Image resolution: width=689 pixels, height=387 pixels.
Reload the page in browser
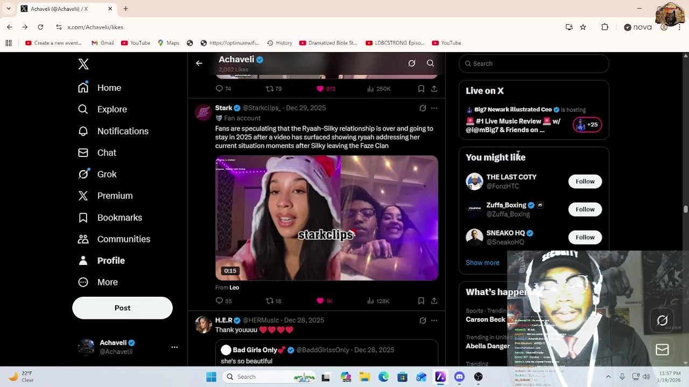tap(40, 27)
